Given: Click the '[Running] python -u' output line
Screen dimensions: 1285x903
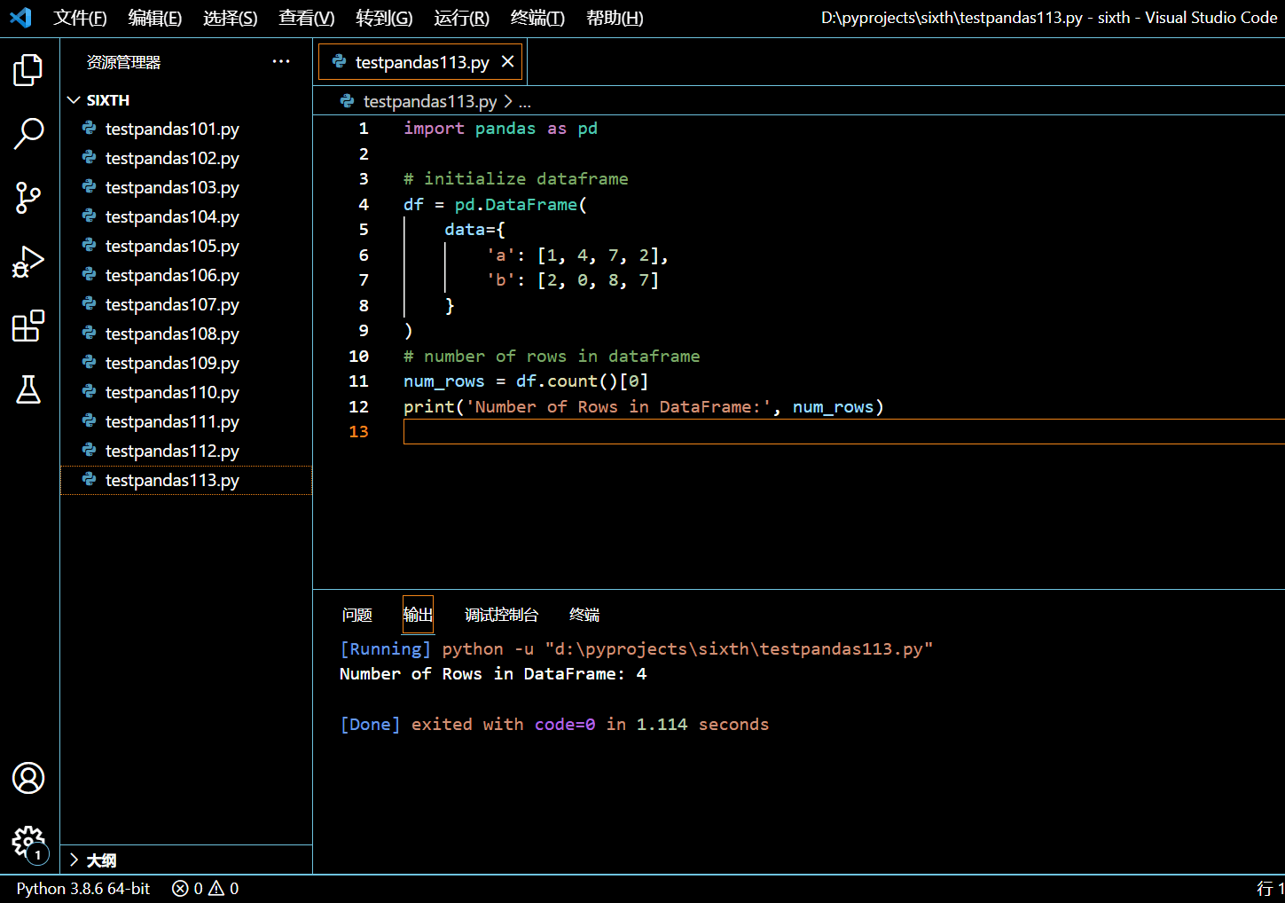Looking at the screenshot, I should click(636, 648).
